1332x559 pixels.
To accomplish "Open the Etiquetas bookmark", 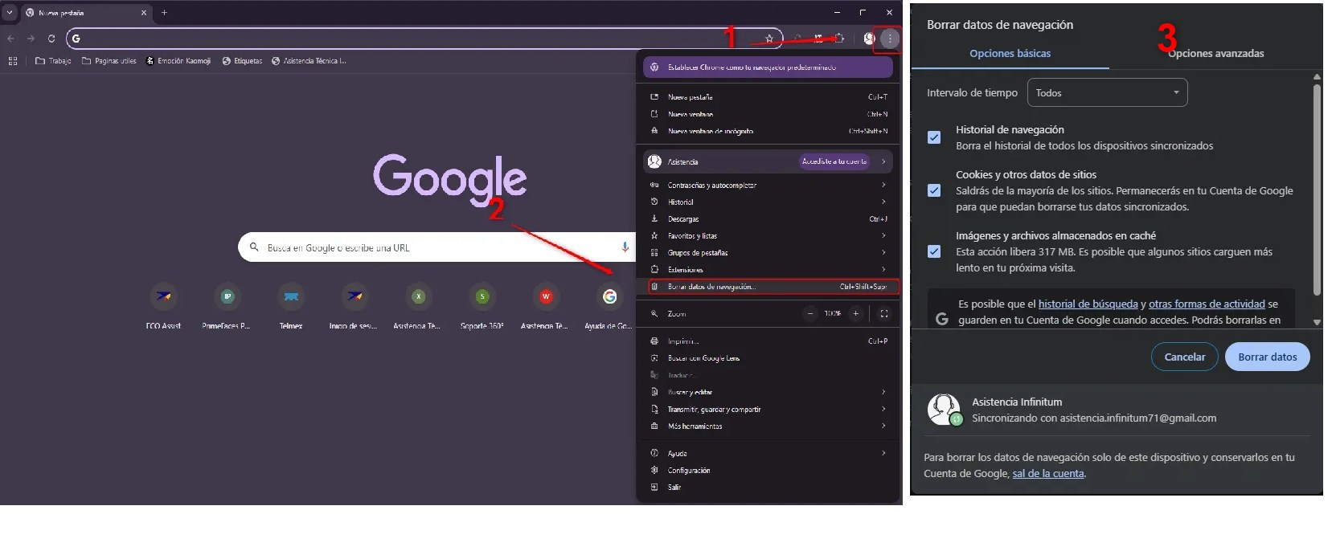I will coord(242,61).
